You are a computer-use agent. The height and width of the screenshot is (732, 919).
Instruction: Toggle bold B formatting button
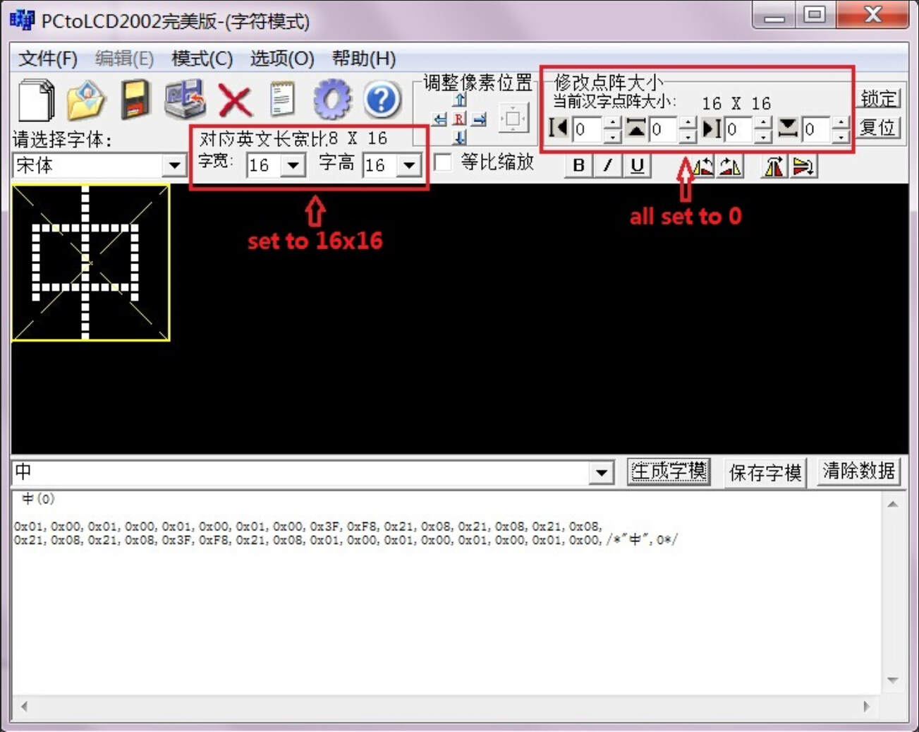[578, 165]
